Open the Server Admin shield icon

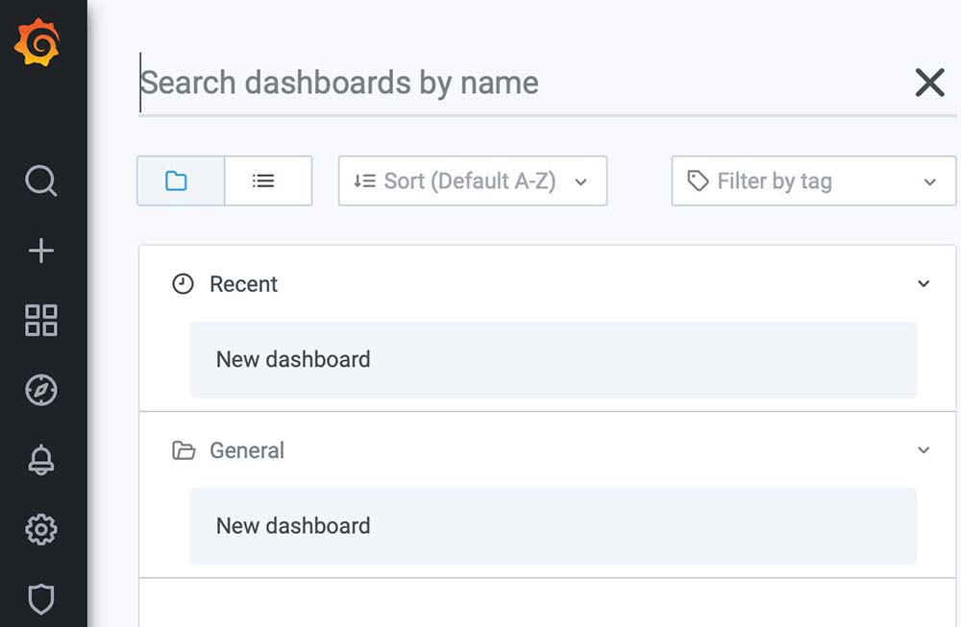point(40,599)
